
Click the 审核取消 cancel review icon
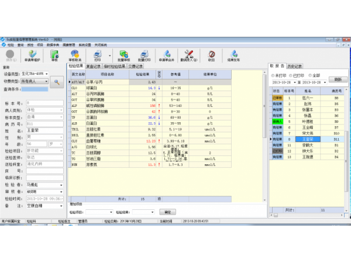point(75,55)
